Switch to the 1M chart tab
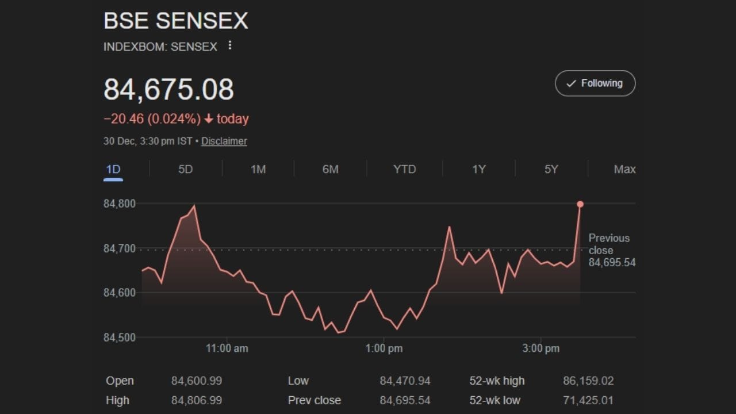The height and width of the screenshot is (414, 736). 258,169
